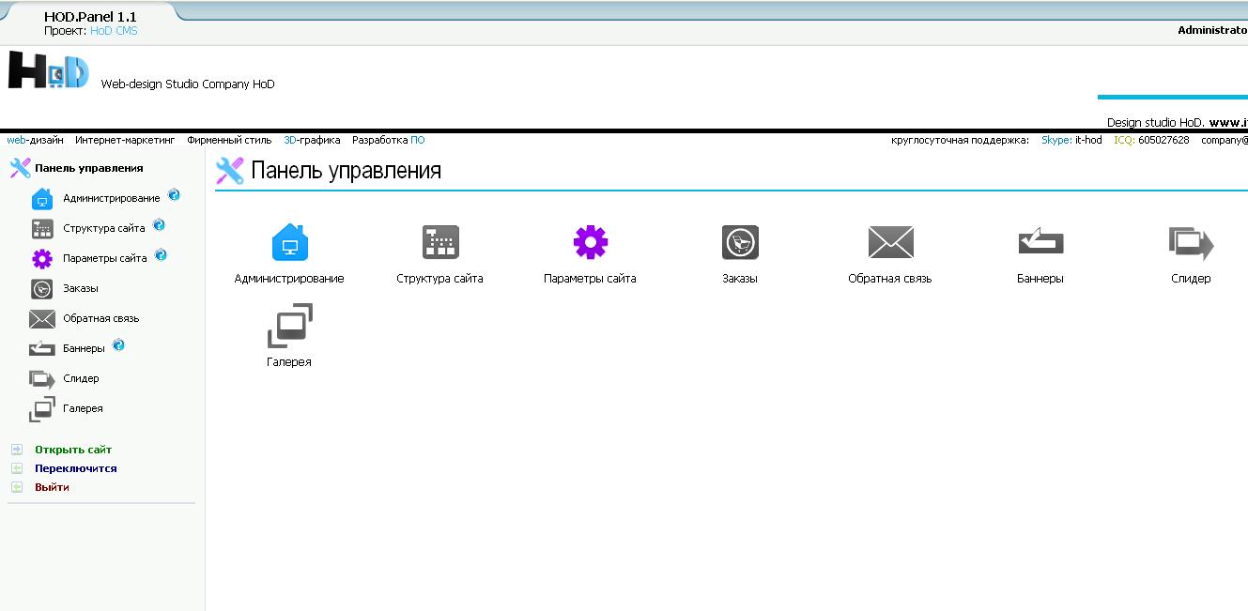
Task: Click the sidebar Баннеры icon
Action: [x=42, y=348]
